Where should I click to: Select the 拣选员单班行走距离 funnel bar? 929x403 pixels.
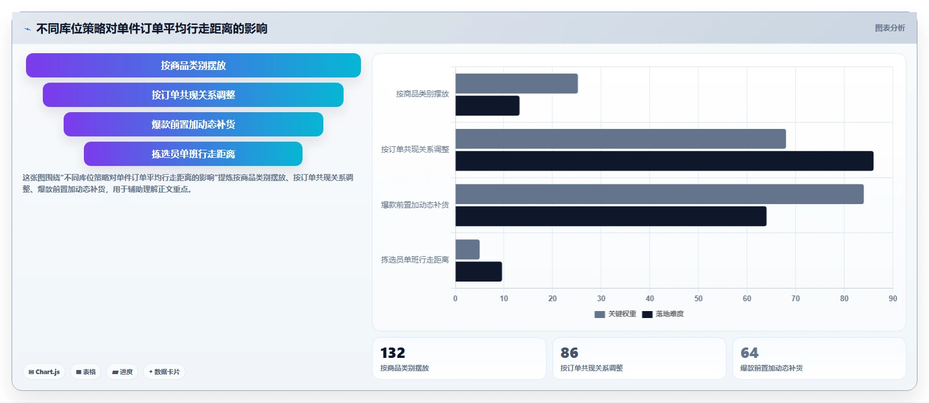[193, 154]
